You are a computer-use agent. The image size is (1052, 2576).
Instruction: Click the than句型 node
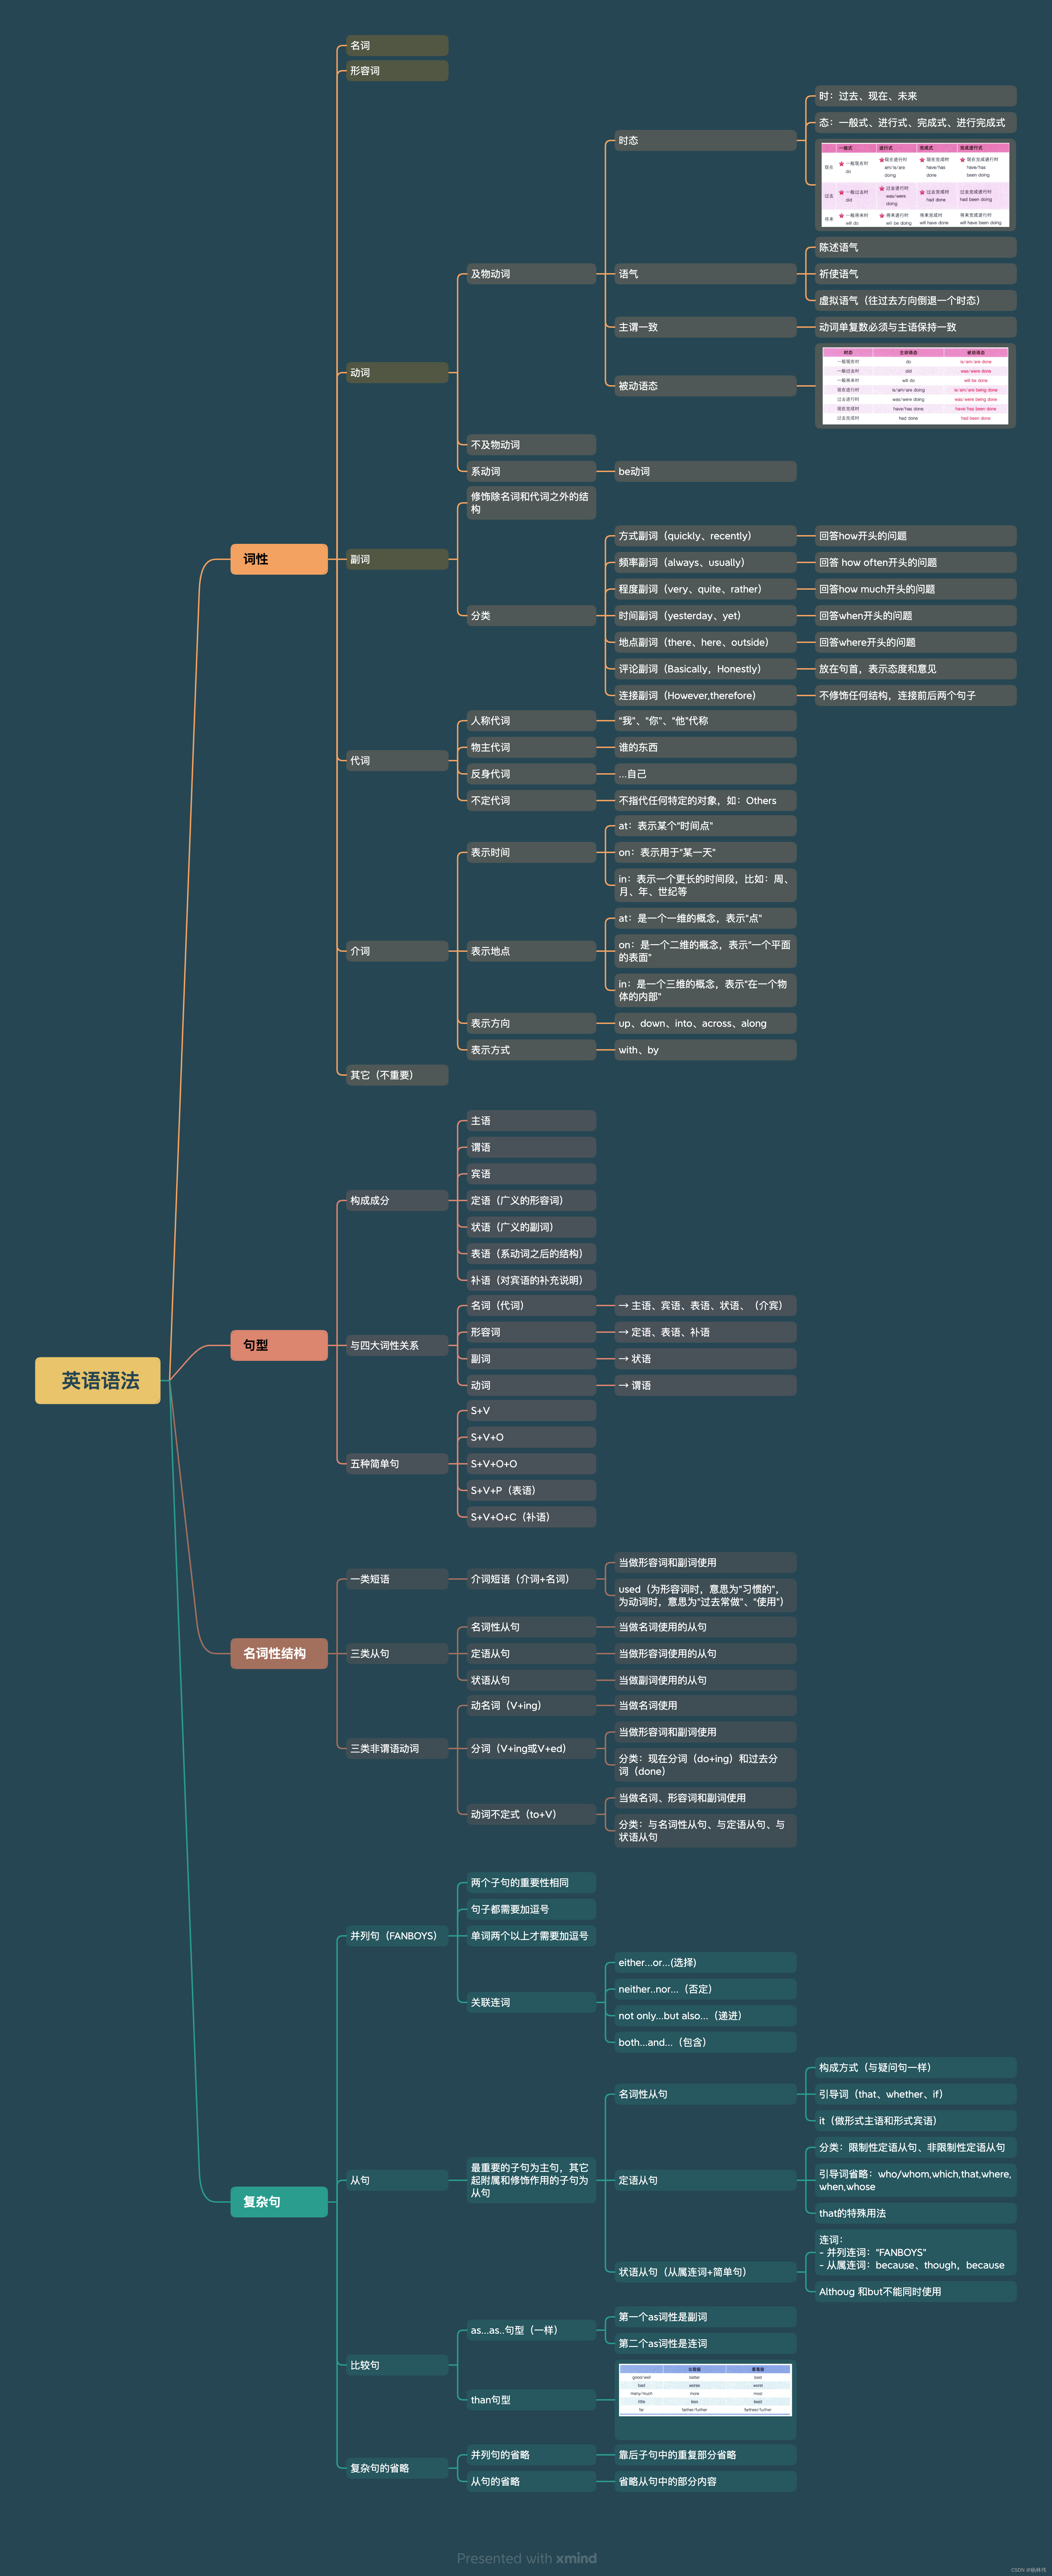[x=531, y=2400]
